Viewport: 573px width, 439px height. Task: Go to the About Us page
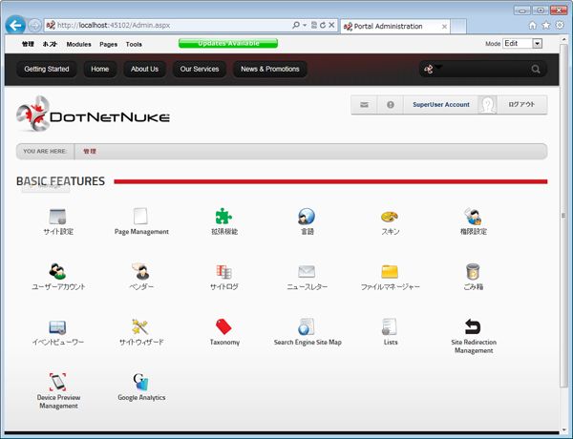pos(144,69)
